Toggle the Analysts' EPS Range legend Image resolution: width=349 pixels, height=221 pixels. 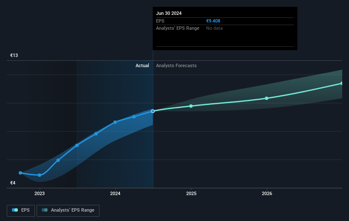68,210
